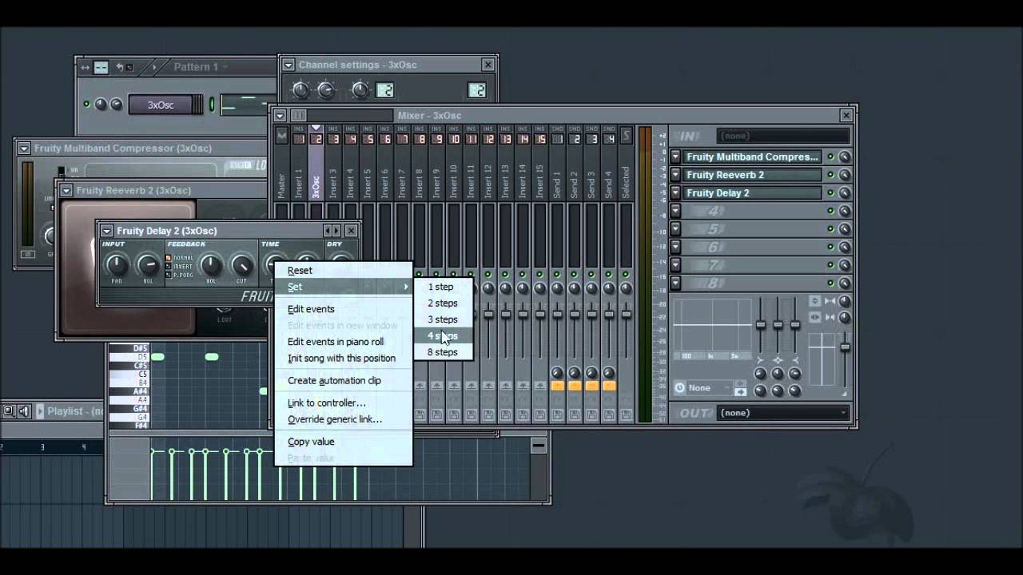The width and height of the screenshot is (1023, 575).
Task: Disable the Fruity Reeverb 2 slot LED
Action: tap(830, 175)
